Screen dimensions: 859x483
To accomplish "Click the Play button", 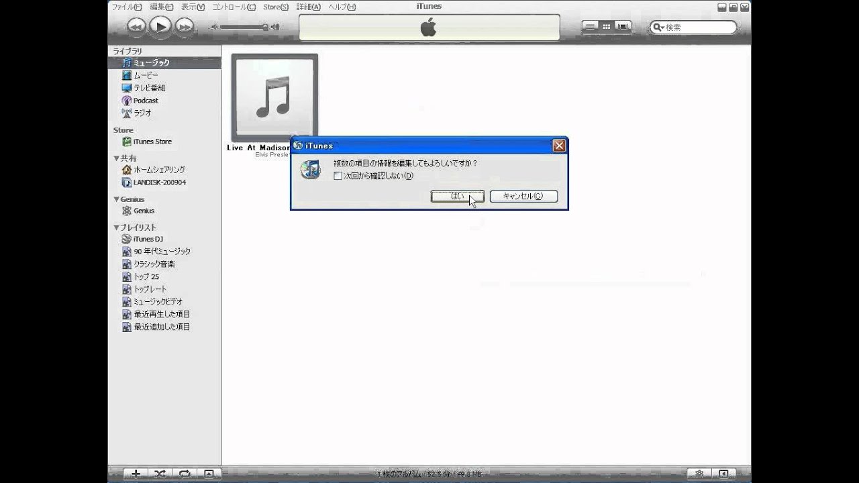I will (160, 26).
